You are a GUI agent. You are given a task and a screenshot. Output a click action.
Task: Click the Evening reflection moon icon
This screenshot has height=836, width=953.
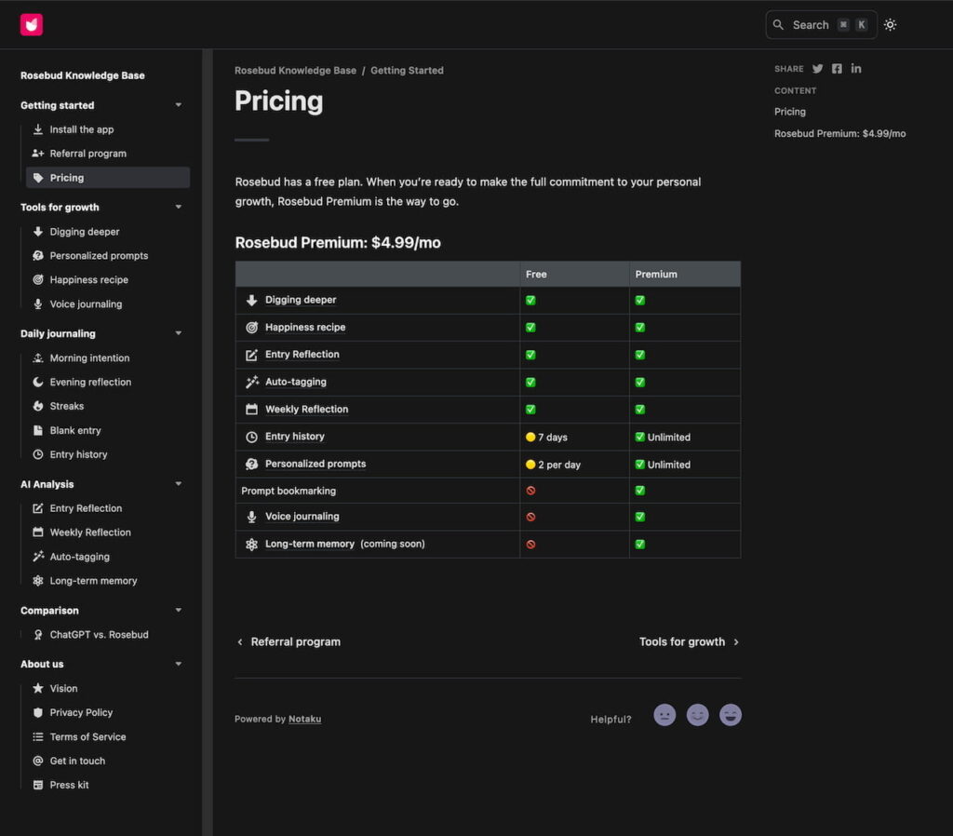(x=37, y=382)
